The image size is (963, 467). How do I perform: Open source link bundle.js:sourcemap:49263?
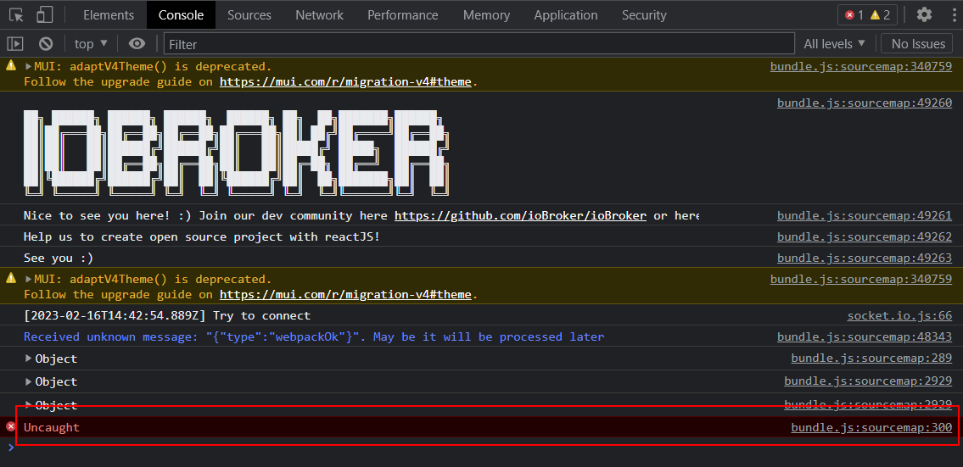(x=864, y=259)
